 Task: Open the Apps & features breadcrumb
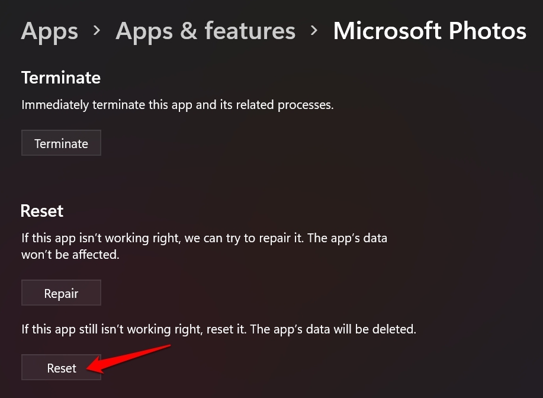click(205, 31)
